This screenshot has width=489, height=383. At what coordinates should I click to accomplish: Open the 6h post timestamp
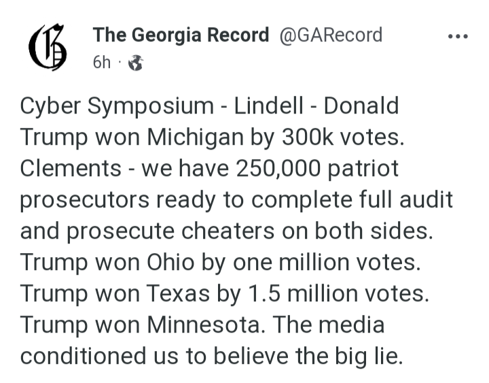pos(101,63)
